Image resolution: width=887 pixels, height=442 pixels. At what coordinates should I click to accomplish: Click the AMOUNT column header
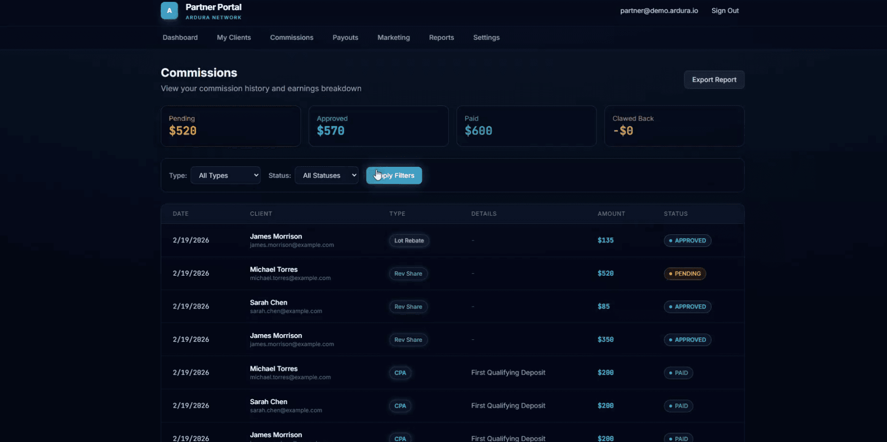pos(611,214)
